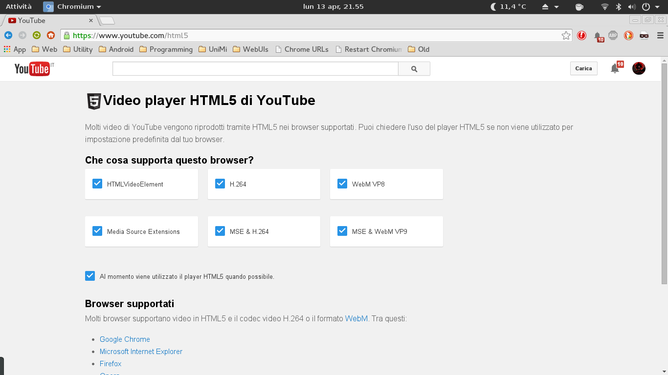668x375 pixels.
Task: Toggle the H.264 checkbox
Action: tap(220, 184)
